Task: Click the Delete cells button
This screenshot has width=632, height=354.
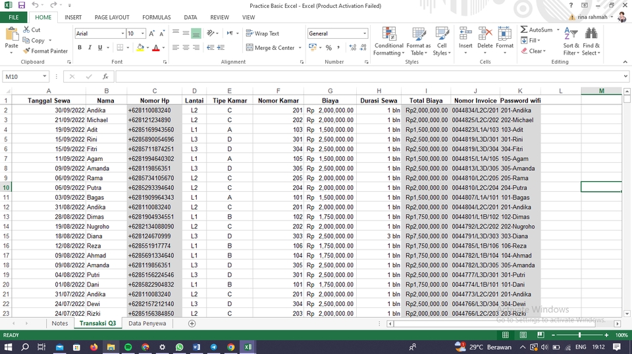Action: click(x=485, y=41)
